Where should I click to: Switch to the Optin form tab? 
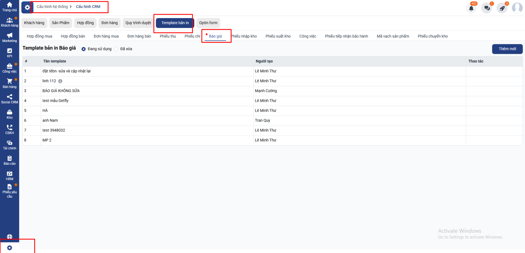tap(208, 23)
